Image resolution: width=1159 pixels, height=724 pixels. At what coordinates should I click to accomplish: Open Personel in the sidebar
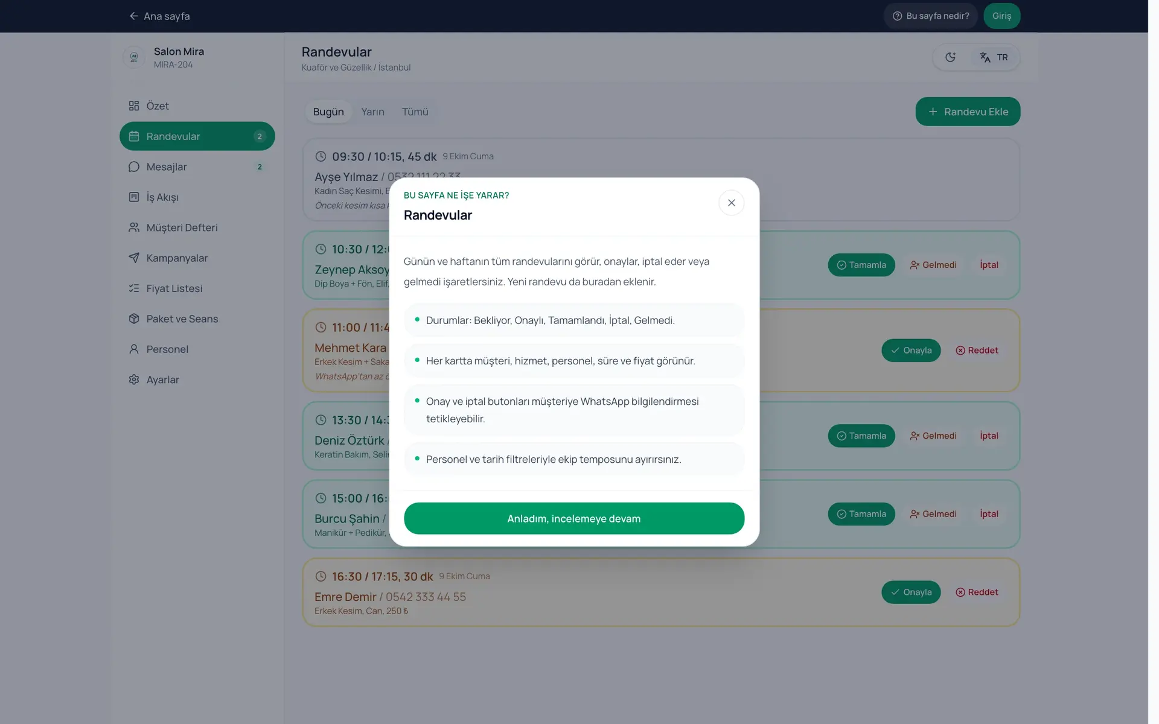tap(197, 349)
